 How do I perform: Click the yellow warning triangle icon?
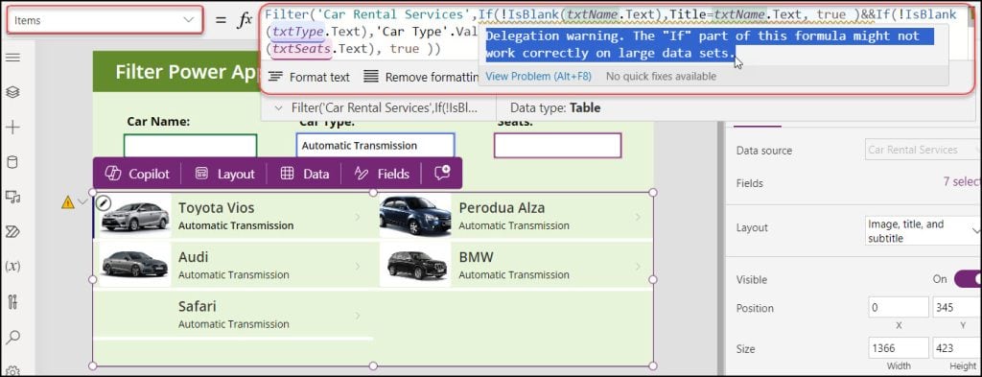point(68,201)
